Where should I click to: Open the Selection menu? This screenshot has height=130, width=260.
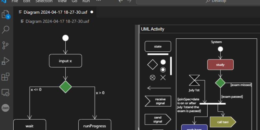coord(44,1)
